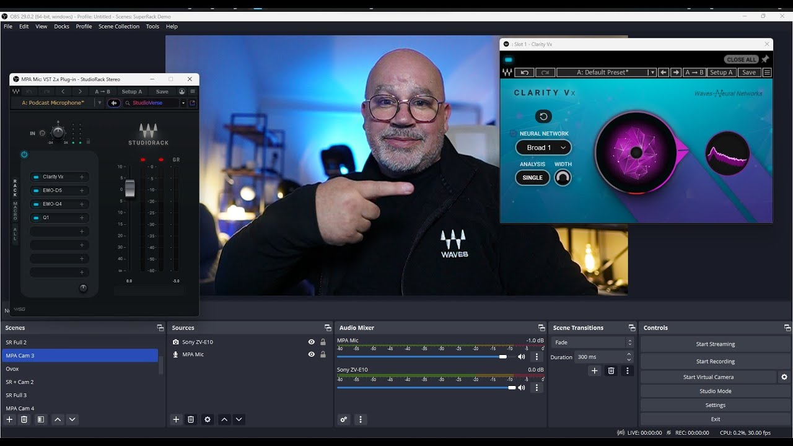Expand StudioVerse search dropdown arrow

[183, 103]
